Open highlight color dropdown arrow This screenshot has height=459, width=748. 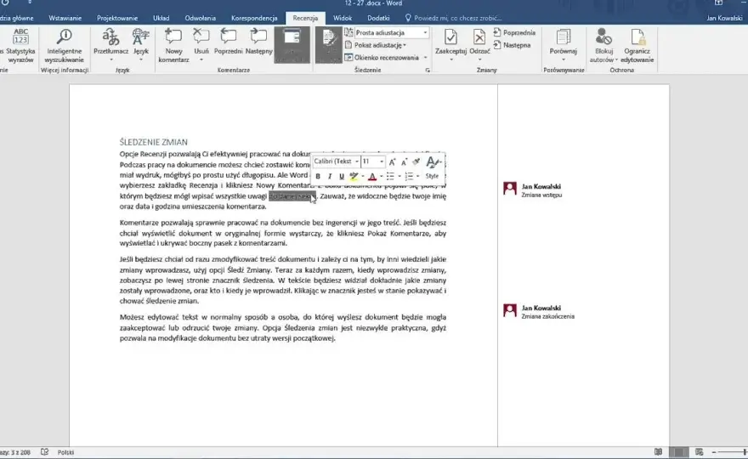click(x=363, y=176)
